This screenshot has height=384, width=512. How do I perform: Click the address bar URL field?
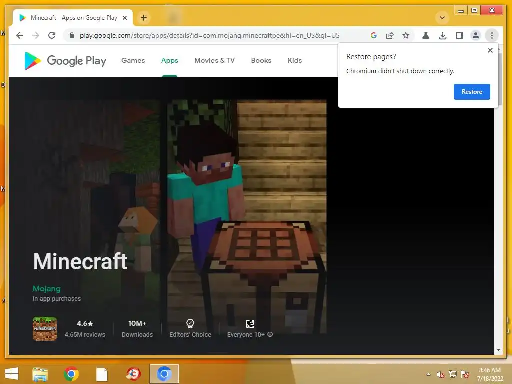(x=209, y=35)
